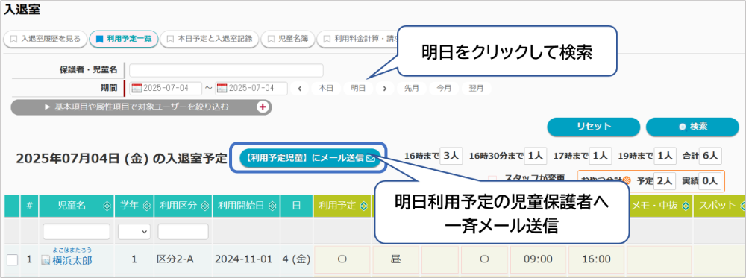Click the スポット column header
Viewport: 746px width, 278px height.
pyautogui.click(x=719, y=206)
